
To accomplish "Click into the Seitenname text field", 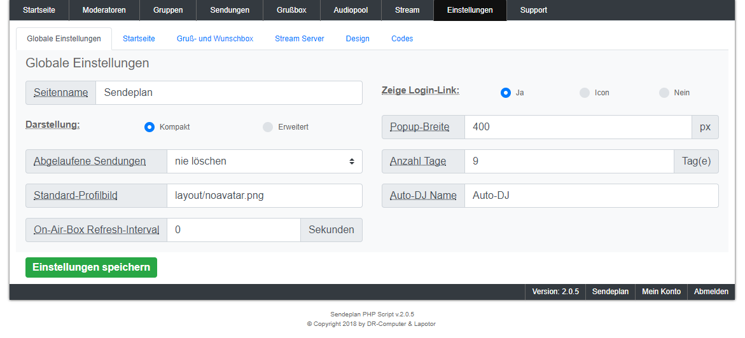I will (x=228, y=93).
